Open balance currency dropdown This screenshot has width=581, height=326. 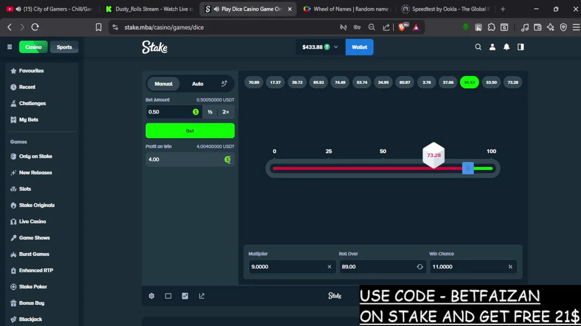(320, 47)
